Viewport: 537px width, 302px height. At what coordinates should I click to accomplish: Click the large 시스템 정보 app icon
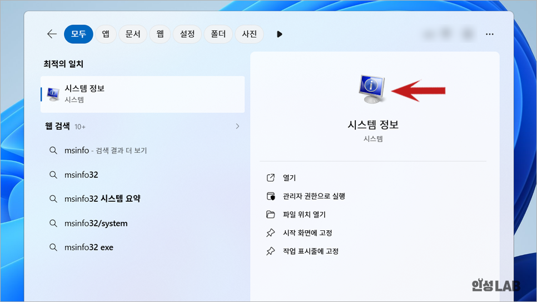372,89
